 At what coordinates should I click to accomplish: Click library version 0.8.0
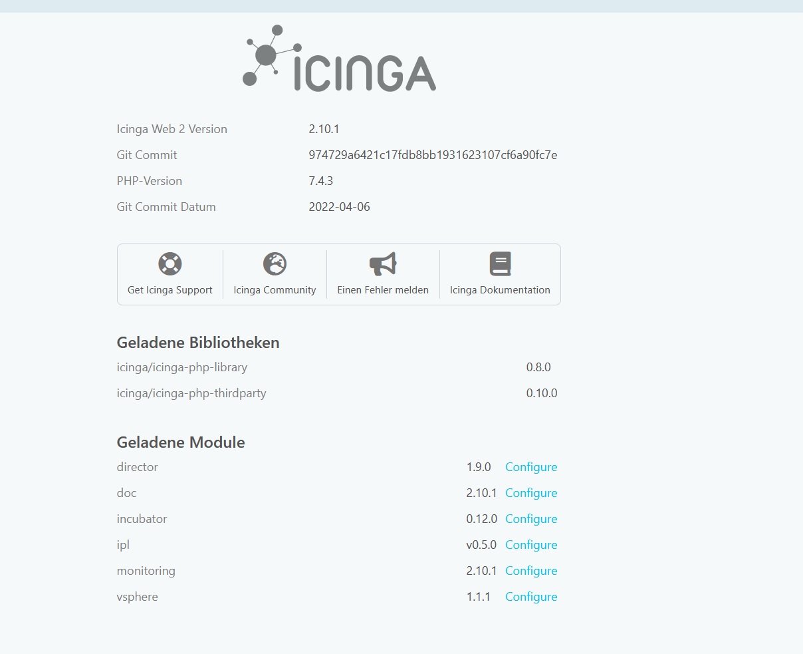tap(538, 367)
